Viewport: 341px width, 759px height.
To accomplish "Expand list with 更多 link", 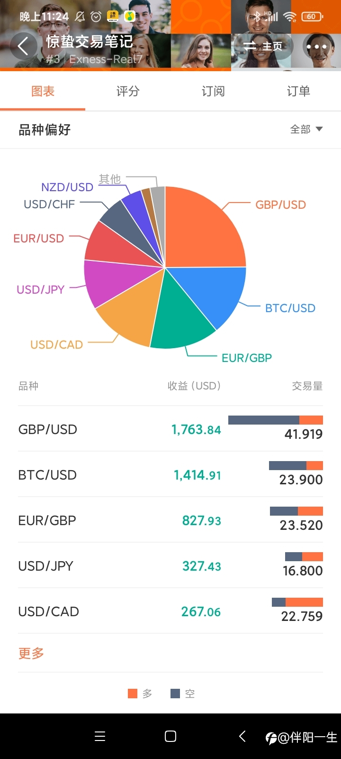I will click(x=31, y=653).
